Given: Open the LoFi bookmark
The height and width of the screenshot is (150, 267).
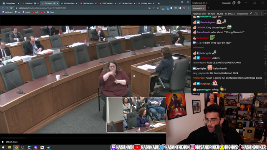Looking at the screenshot, I should point(35,12).
